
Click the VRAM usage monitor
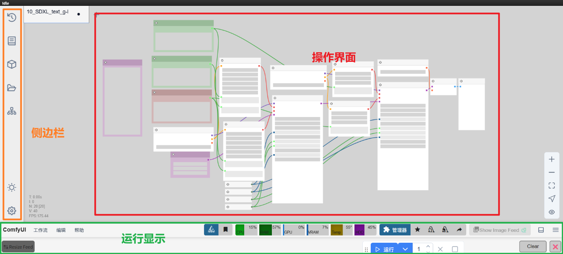click(x=318, y=230)
